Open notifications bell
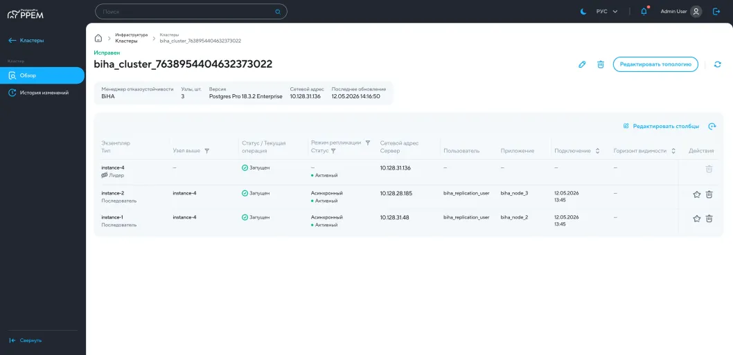 pos(644,12)
